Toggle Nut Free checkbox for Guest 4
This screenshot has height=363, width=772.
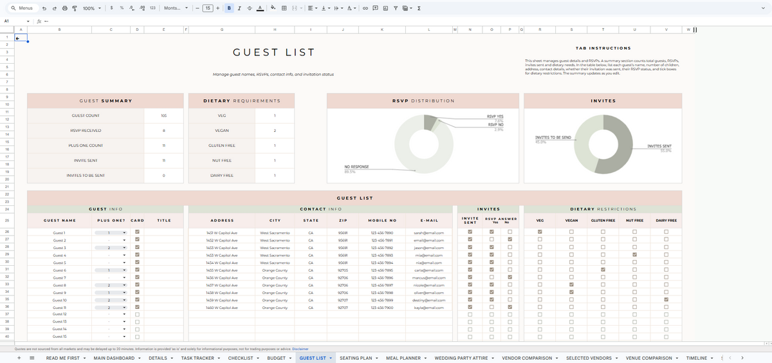tap(634, 255)
